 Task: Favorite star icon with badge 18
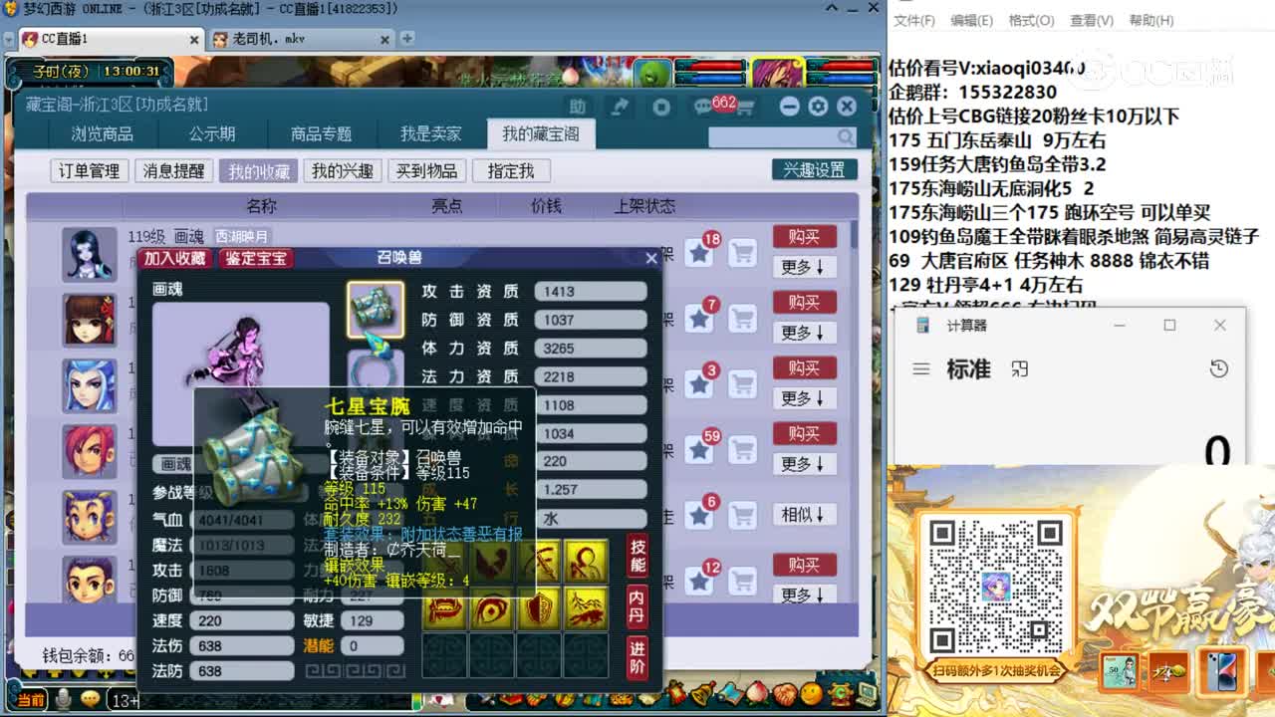[x=700, y=253]
